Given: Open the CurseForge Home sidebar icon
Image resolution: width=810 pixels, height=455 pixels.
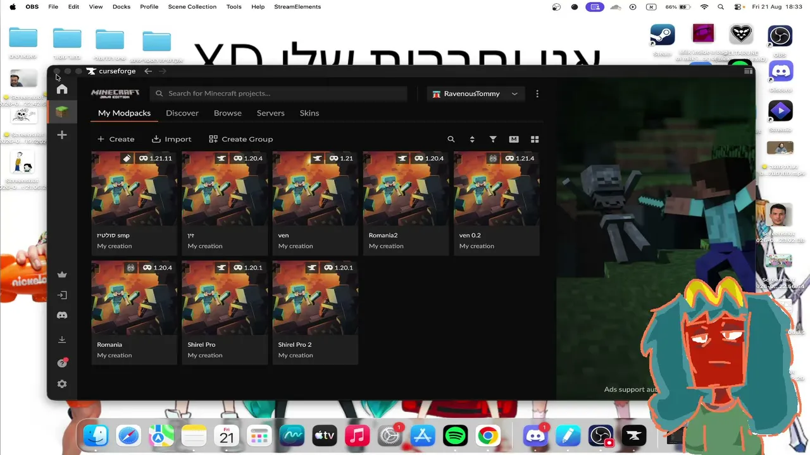Looking at the screenshot, I should pos(62,89).
